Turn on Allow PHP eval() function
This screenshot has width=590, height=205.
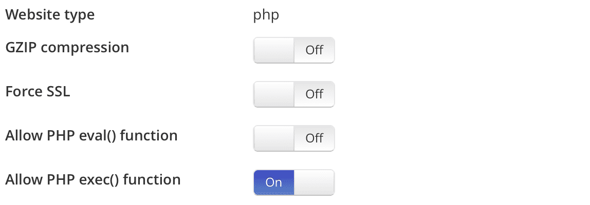point(294,138)
